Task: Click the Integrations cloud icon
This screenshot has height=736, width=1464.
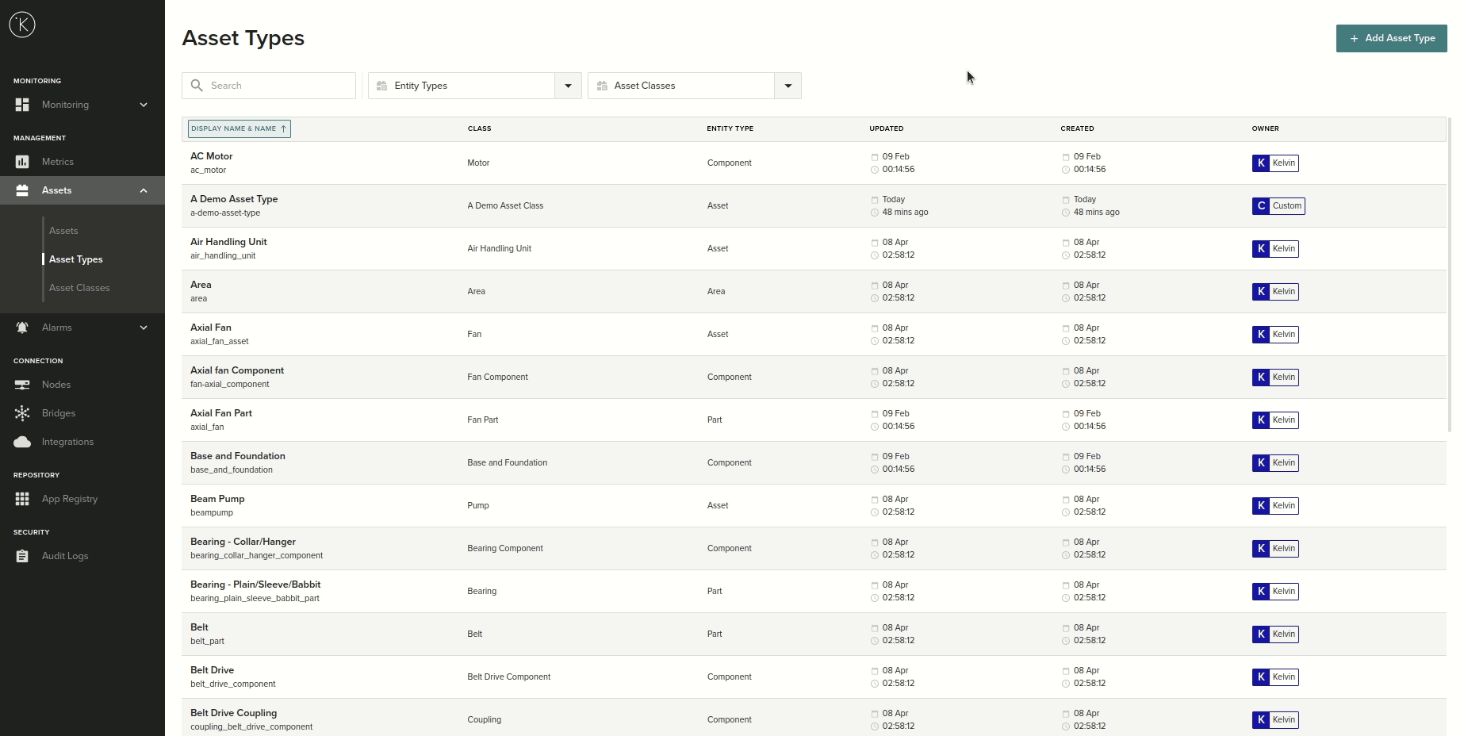Action: 22,442
